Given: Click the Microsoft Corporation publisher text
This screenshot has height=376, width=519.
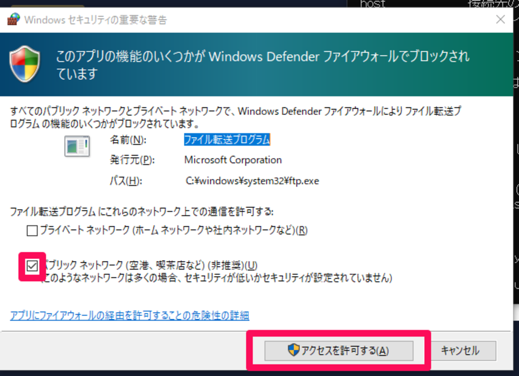Looking at the screenshot, I should tap(233, 160).
